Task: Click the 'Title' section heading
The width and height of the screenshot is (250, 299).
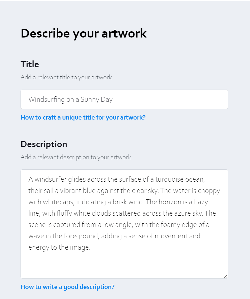Action: click(x=30, y=64)
